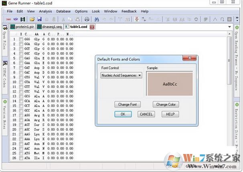Open the Font Control dropdown list
The height and width of the screenshot is (172, 243).
coord(121,75)
